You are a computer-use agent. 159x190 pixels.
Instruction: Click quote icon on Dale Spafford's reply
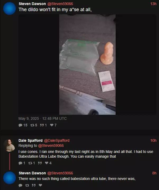tap(40, 163)
